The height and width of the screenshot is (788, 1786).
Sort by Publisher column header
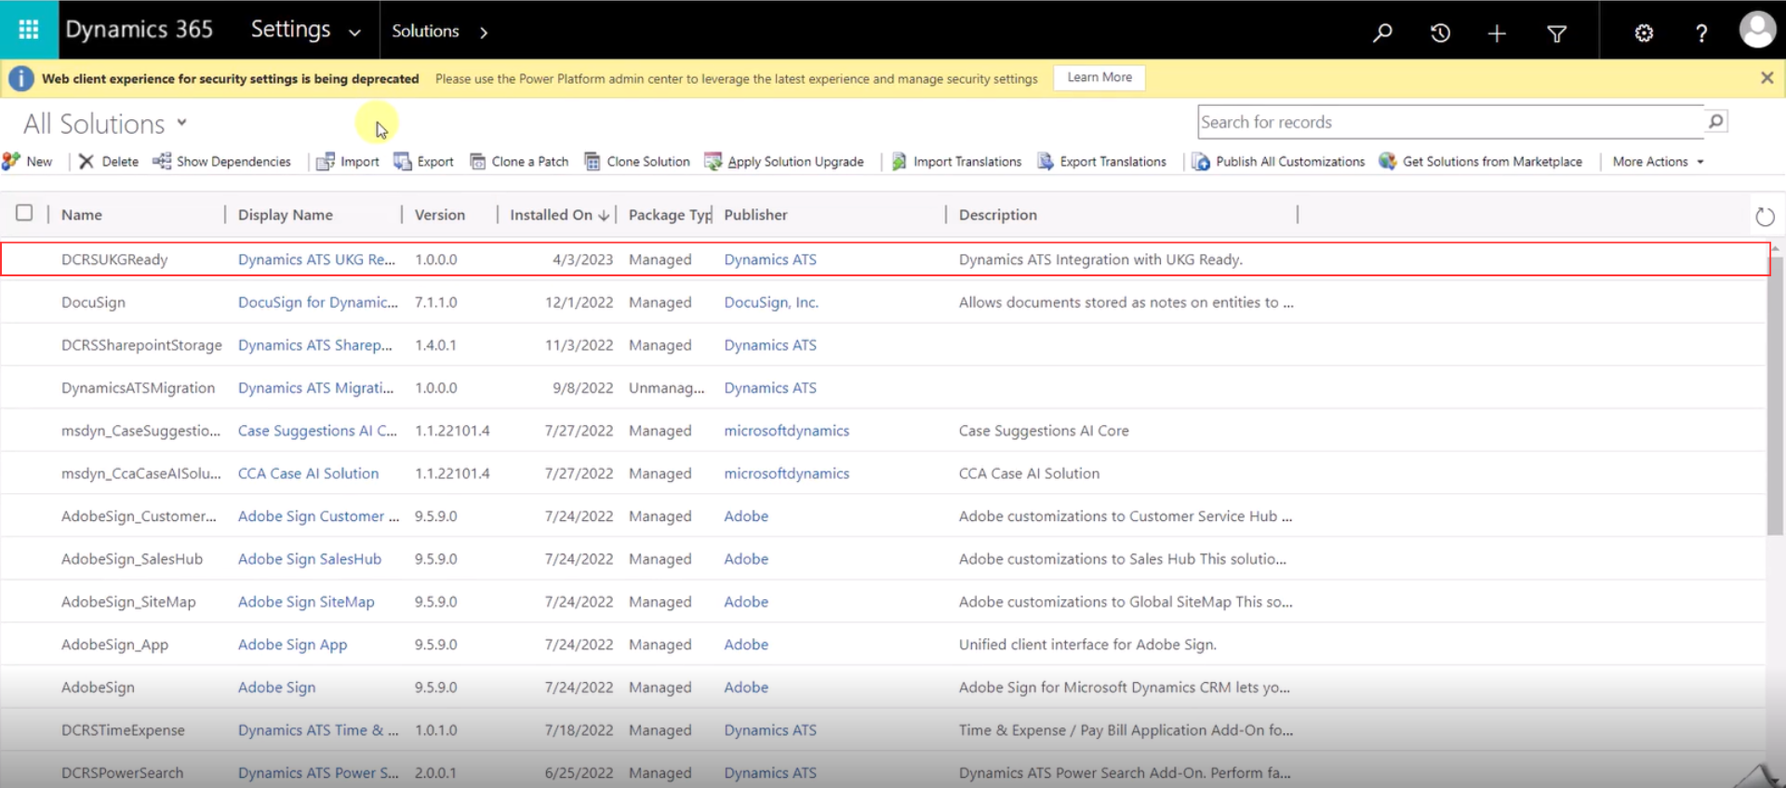755,215
